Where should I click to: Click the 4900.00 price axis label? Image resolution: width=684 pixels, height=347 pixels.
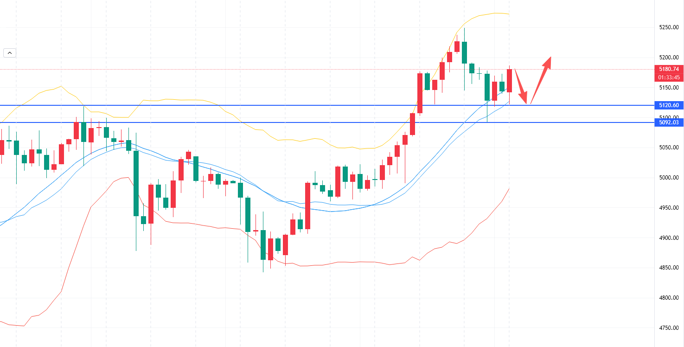(x=668, y=238)
